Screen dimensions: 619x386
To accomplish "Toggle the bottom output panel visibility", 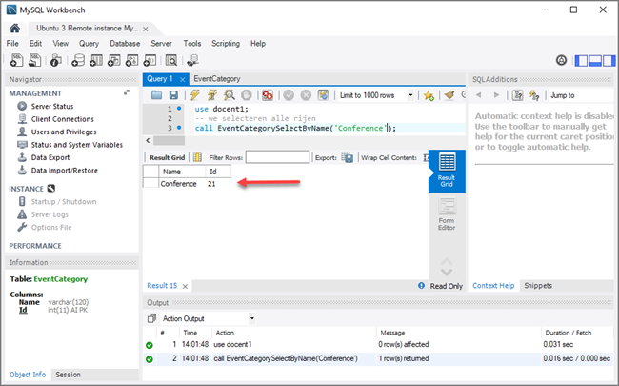I will (595, 60).
